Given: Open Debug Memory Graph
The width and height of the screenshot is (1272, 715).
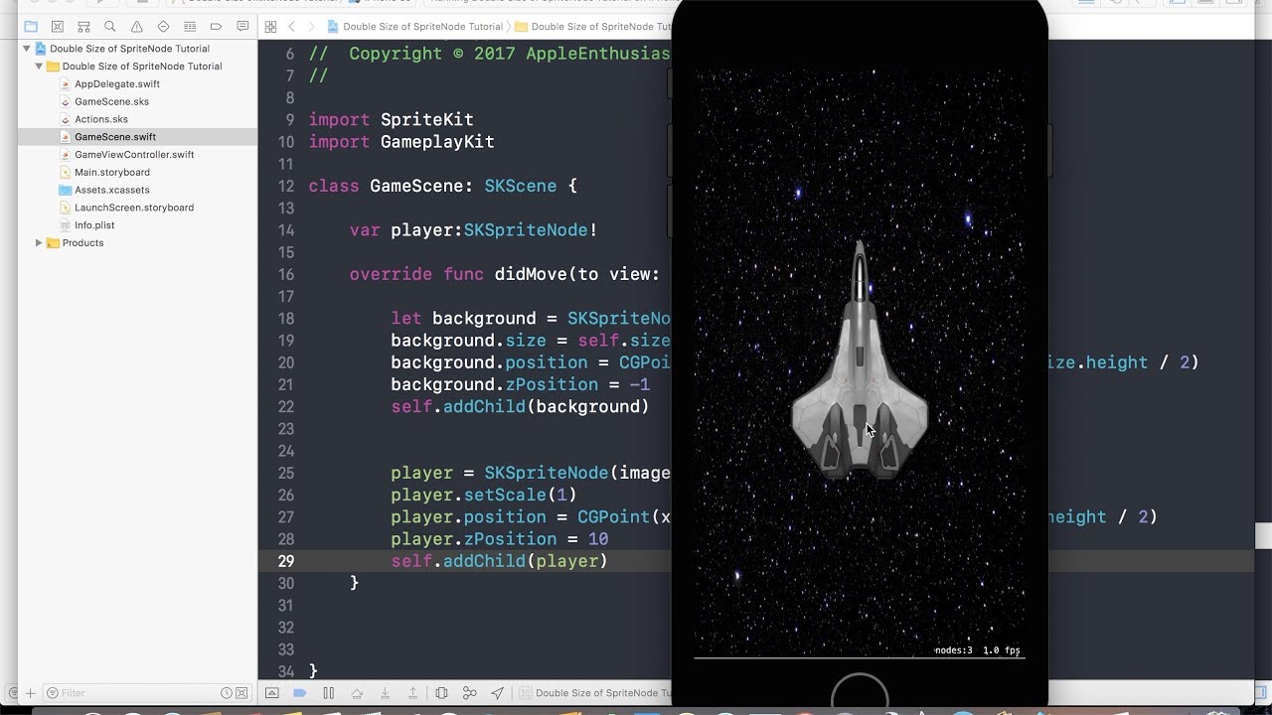Looking at the screenshot, I should tap(470, 693).
